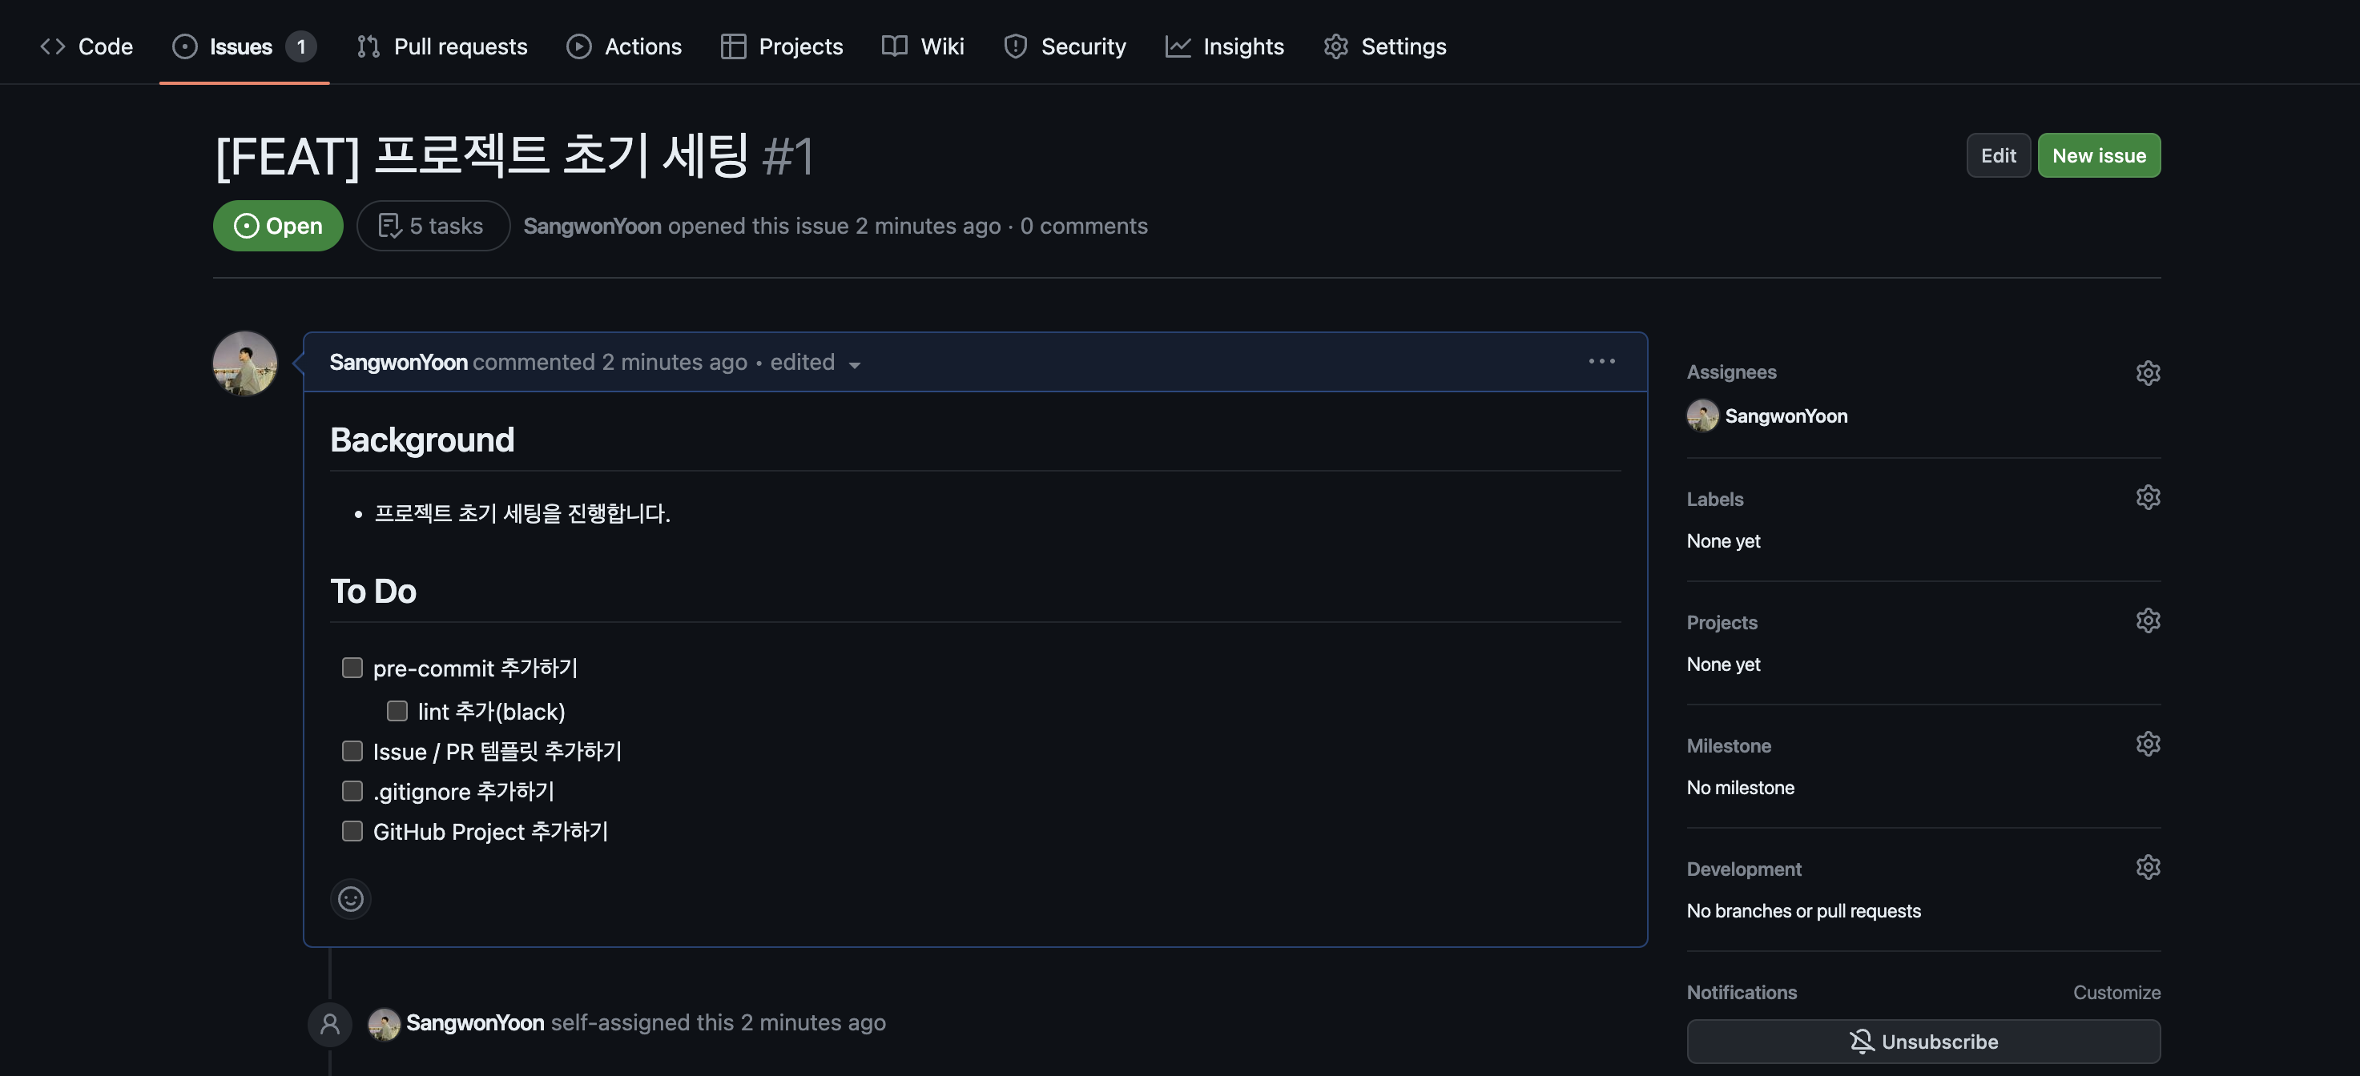The width and height of the screenshot is (2360, 1076).
Task: Click the Projects table icon
Action: tap(733, 46)
